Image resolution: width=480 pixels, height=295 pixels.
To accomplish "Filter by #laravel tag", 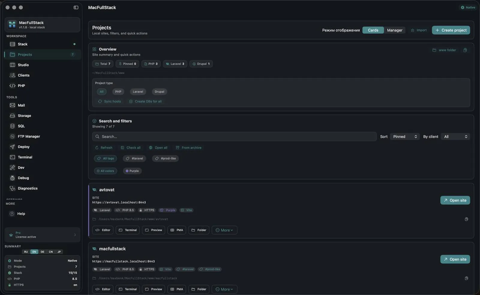I will (x=134, y=159).
